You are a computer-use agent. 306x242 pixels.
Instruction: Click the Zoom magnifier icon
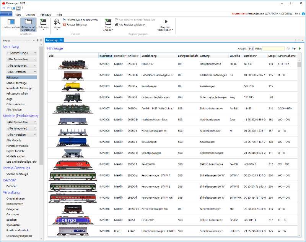(57, 22)
